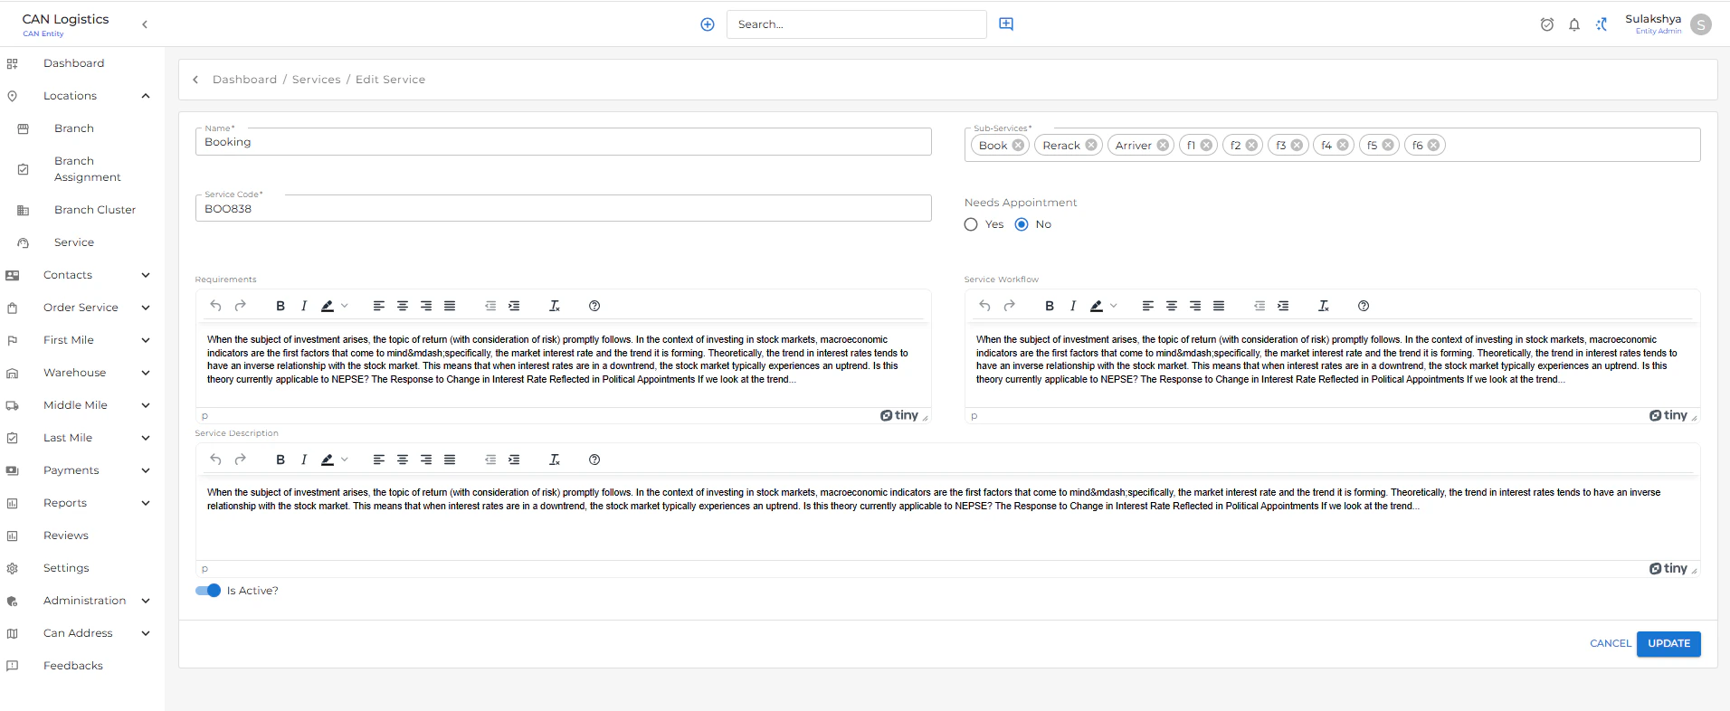1730x711 pixels.
Task: Toggle bold in Requirements editor
Action: (x=280, y=306)
